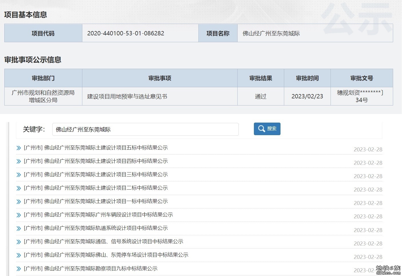This screenshot has width=402, height=276.
Task: Click the blue 搜索 search button
Action: point(267,129)
